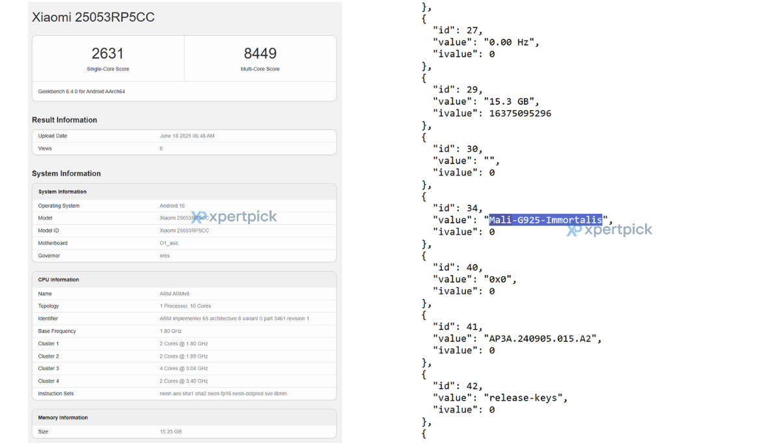Click the Instruction Sets row label
781x443 pixels.
point(56,393)
